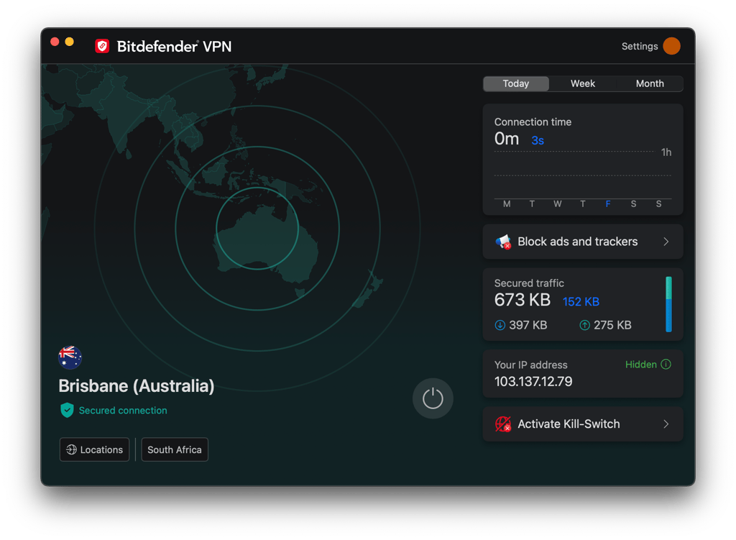This screenshot has height=540, width=736.
Task: Select Monday M on the chart
Action: point(507,203)
